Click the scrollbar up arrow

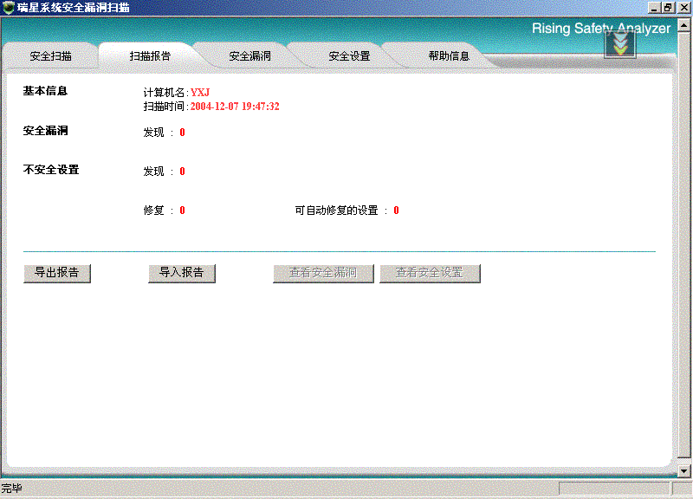[x=684, y=25]
